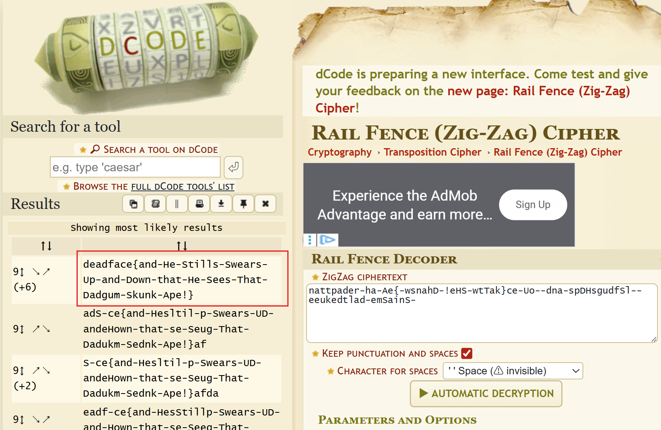661x430 pixels.
Task: Submit tool search with the enter-arrow button
Action: (234, 167)
